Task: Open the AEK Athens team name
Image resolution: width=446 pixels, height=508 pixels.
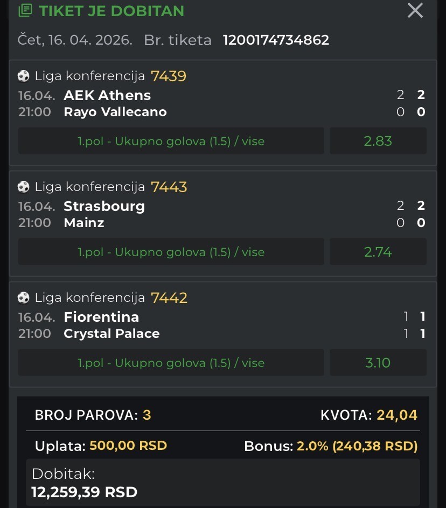Action: [x=107, y=95]
